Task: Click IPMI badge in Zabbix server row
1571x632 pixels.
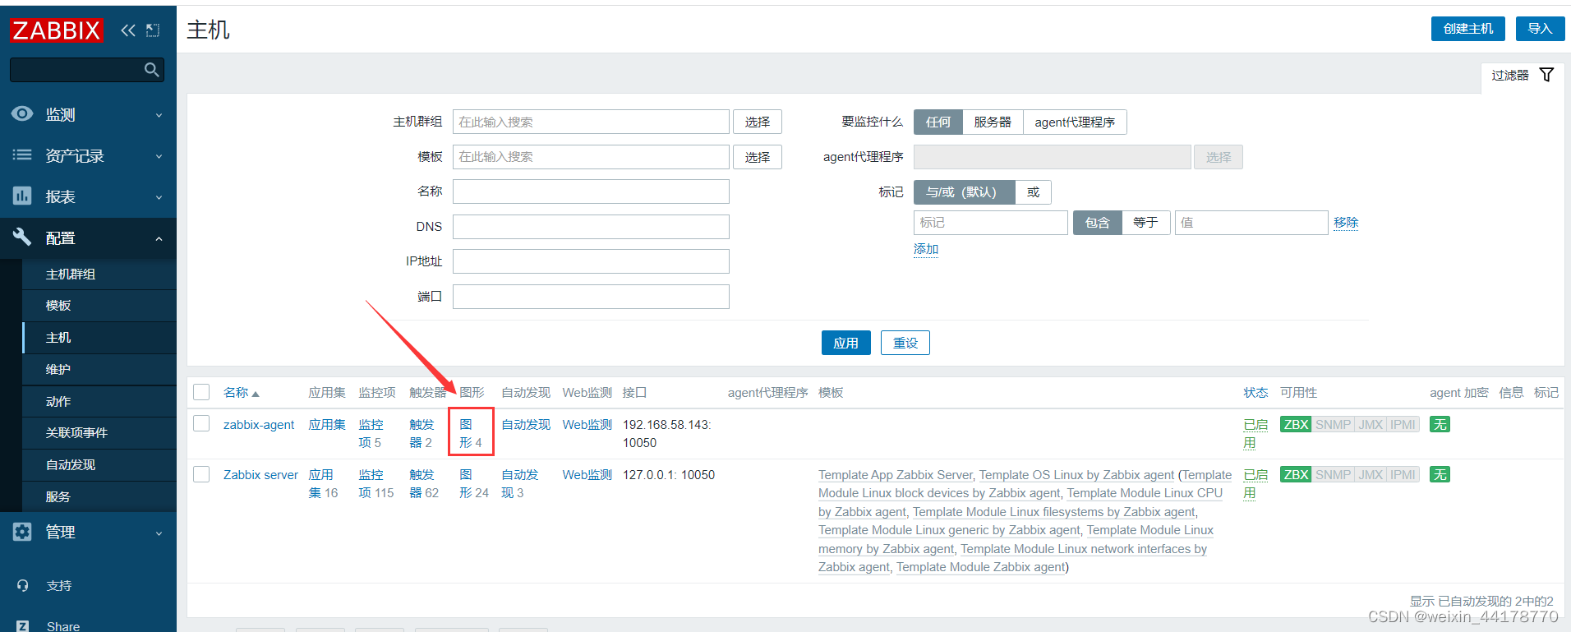Action: click(x=1403, y=475)
